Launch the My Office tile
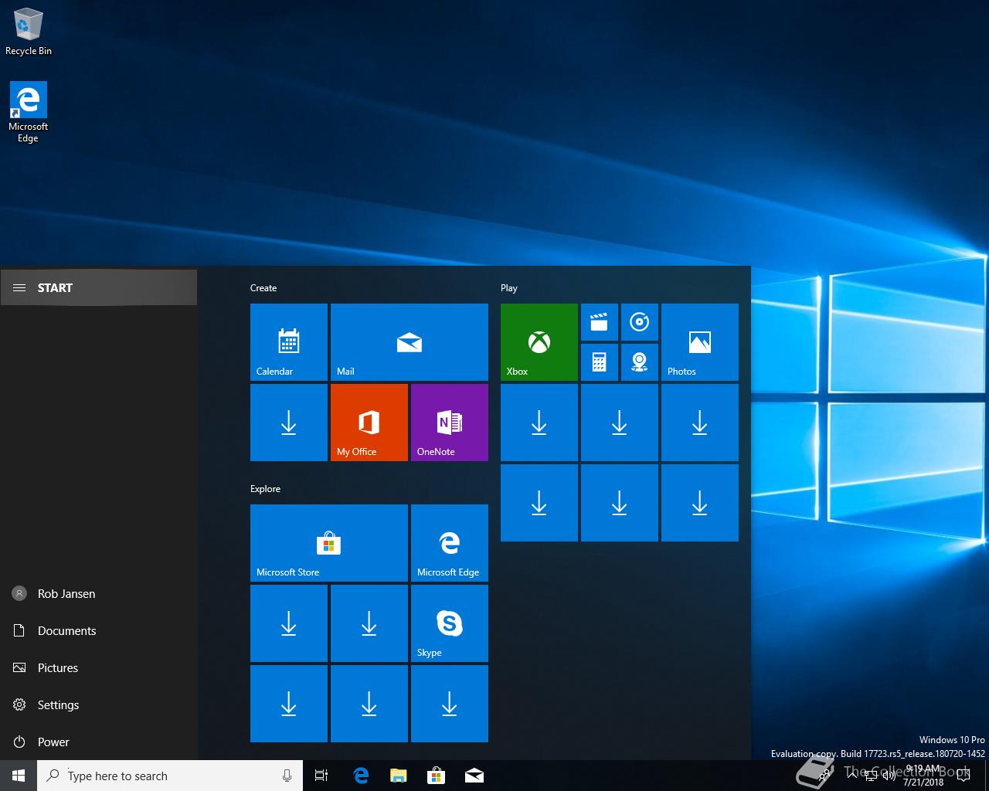This screenshot has width=989, height=791. (x=369, y=423)
